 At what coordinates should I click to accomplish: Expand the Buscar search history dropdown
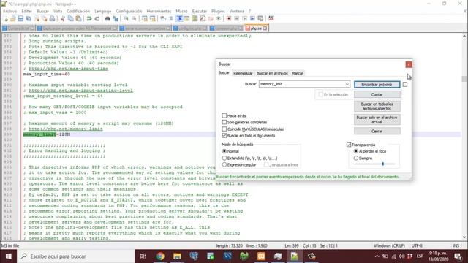point(347,84)
